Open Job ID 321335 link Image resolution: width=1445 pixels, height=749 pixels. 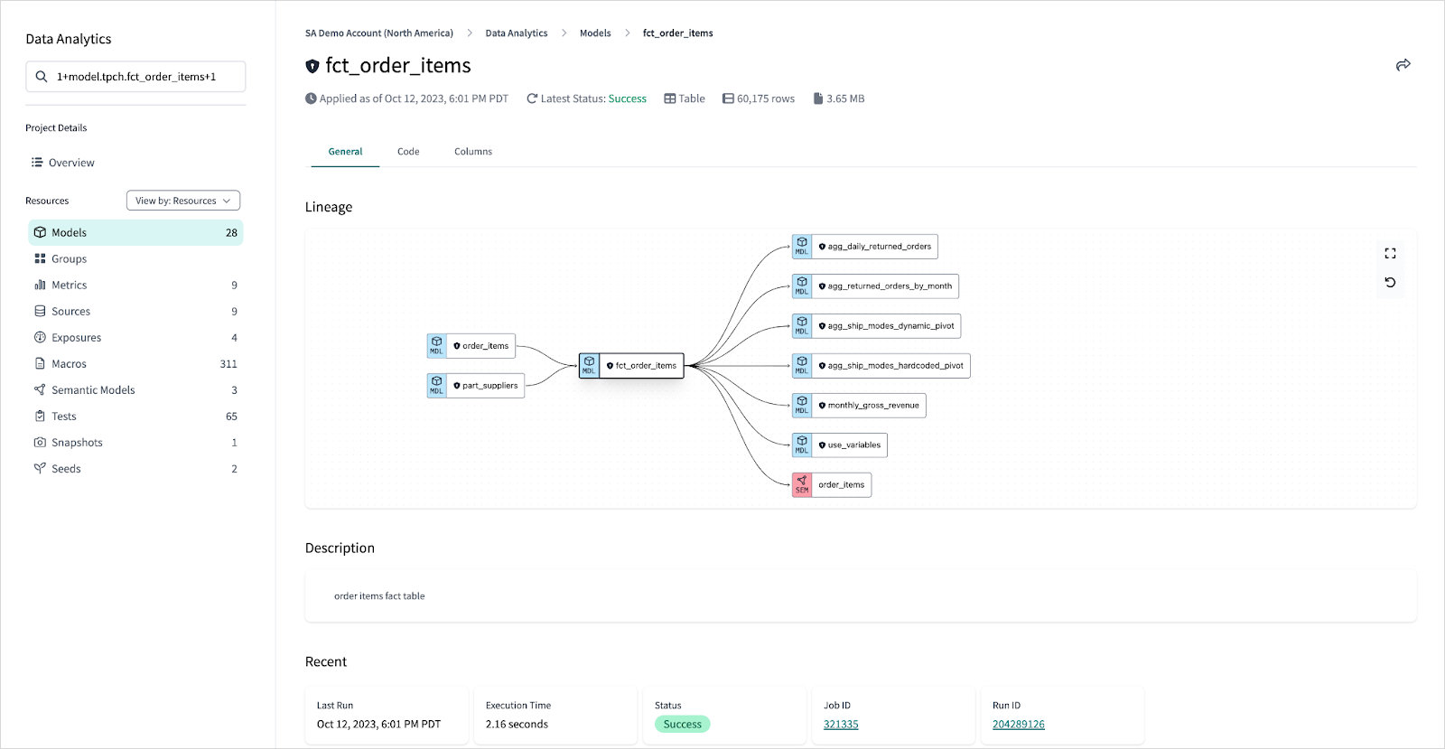point(841,725)
